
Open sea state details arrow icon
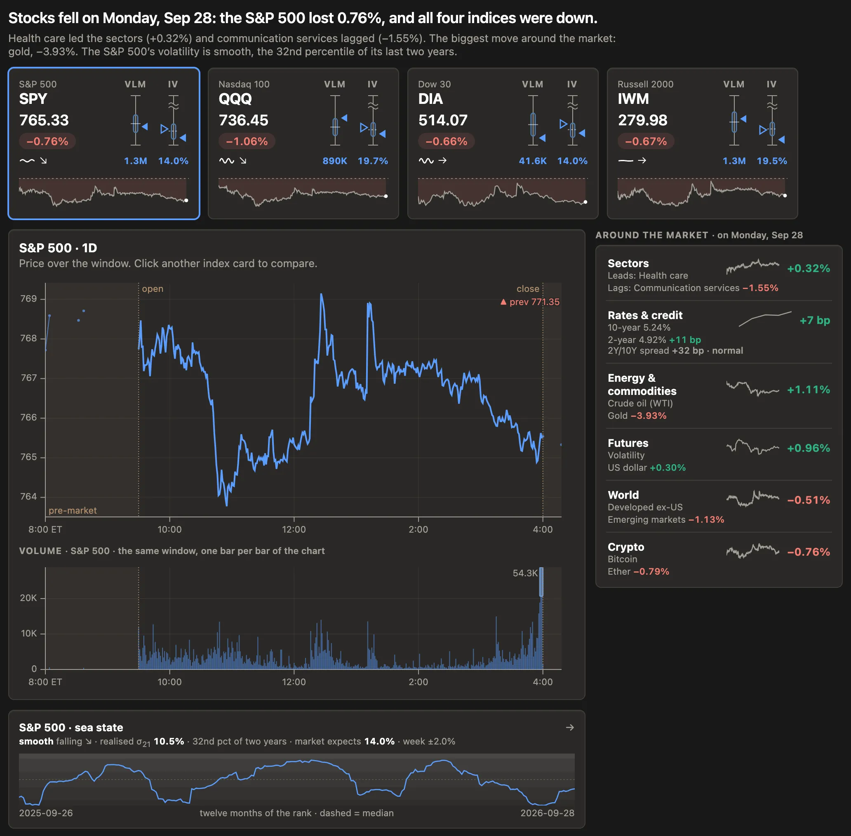(x=569, y=728)
